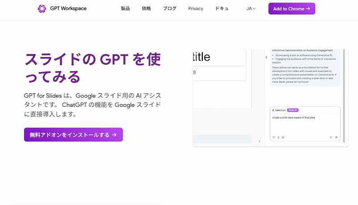Click the sidebar vertical scrollbar
This screenshot has height=205, width=358.
point(344,96)
